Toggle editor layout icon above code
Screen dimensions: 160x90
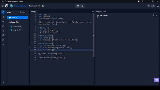tap(92, 11)
